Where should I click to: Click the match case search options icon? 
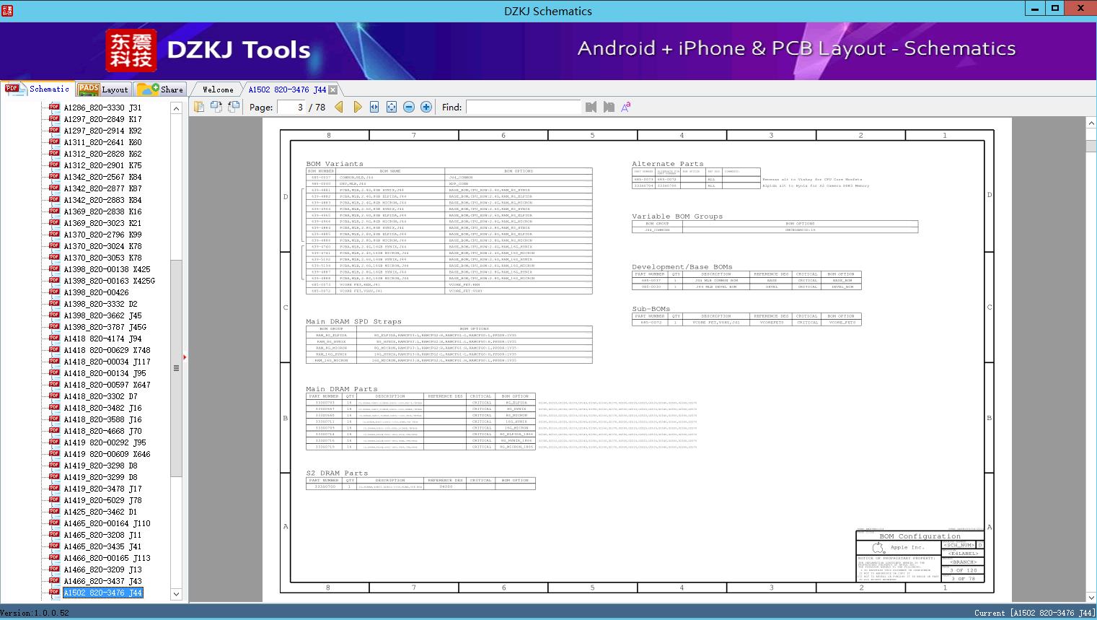pos(626,107)
